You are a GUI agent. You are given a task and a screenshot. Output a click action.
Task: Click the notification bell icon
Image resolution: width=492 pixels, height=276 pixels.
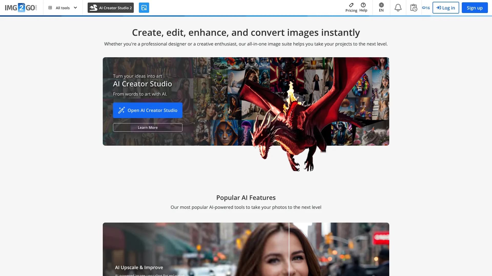[398, 7]
